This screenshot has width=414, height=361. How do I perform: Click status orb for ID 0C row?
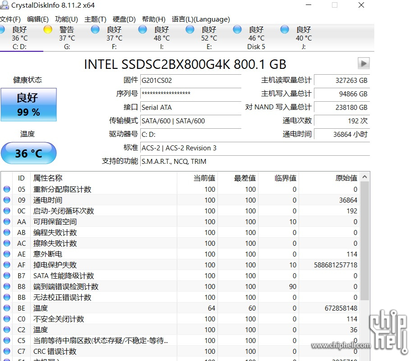[7, 211]
